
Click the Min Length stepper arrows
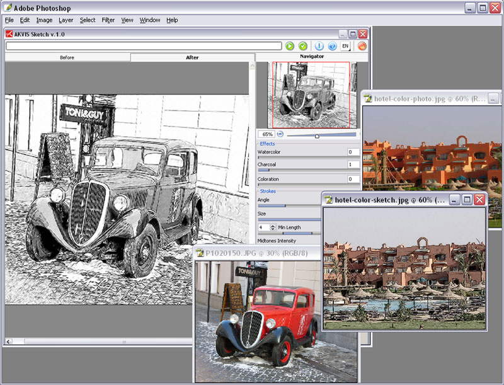[272, 227]
